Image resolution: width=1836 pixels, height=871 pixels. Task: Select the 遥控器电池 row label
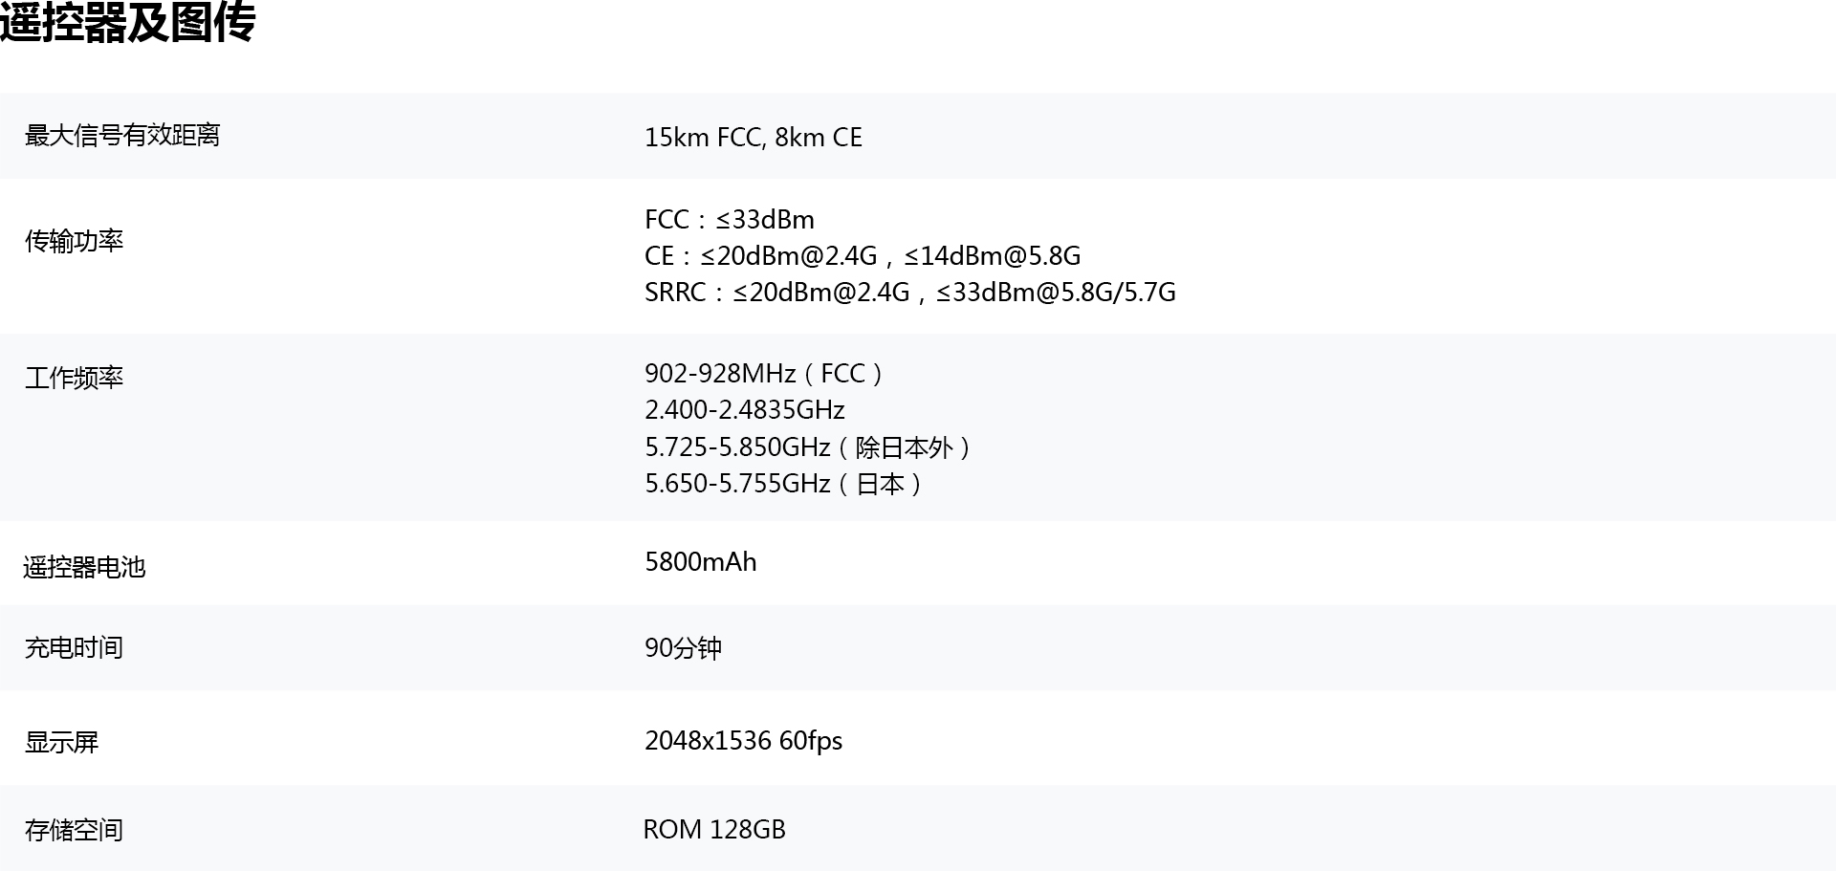tap(84, 567)
